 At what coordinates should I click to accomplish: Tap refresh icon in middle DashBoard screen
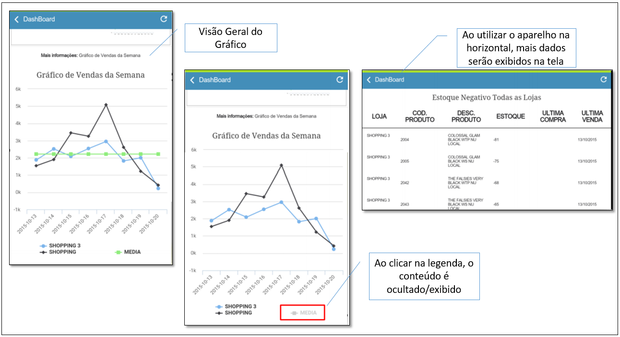click(340, 80)
